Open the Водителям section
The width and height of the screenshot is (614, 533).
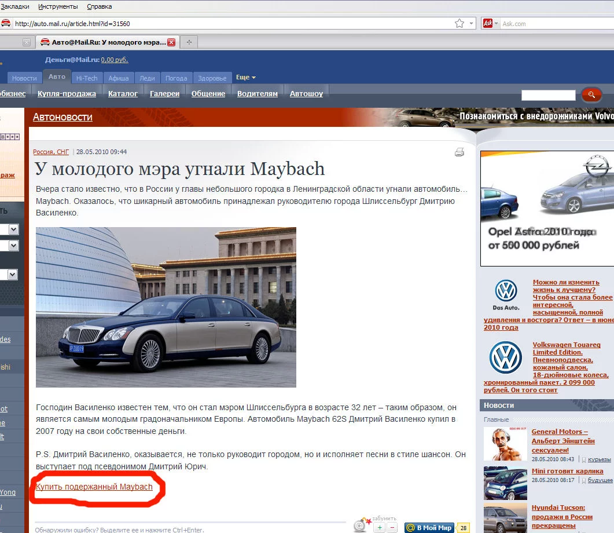[258, 94]
